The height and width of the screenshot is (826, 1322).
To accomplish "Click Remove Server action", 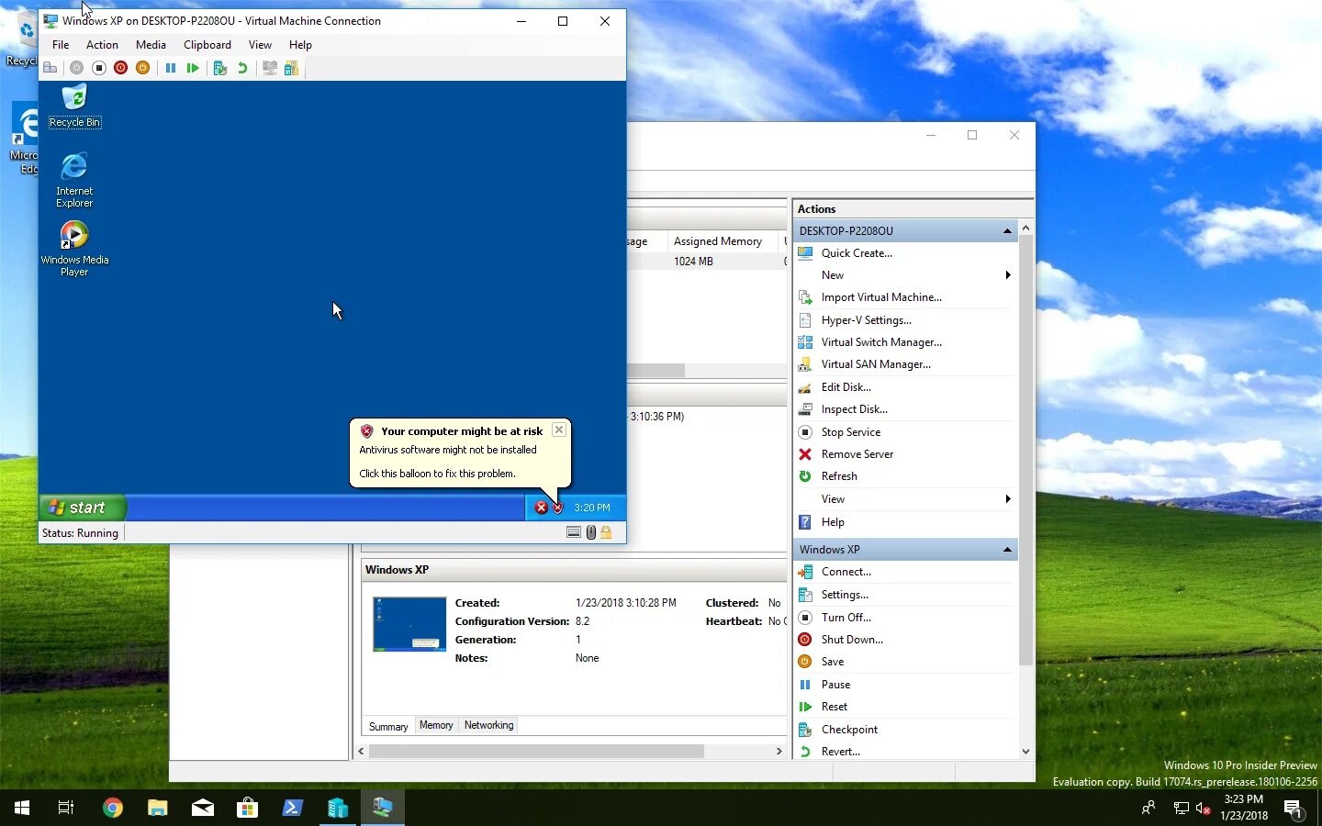I will tap(857, 454).
